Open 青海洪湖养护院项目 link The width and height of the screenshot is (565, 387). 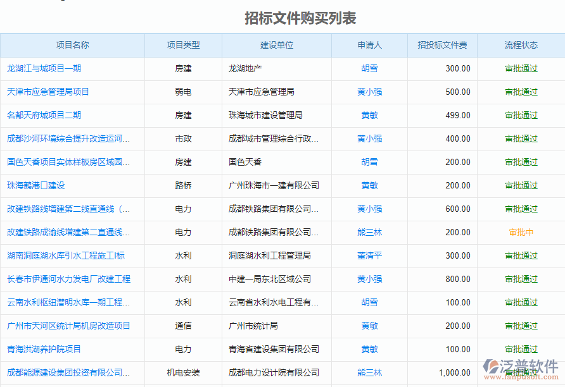(x=44, y=349)
